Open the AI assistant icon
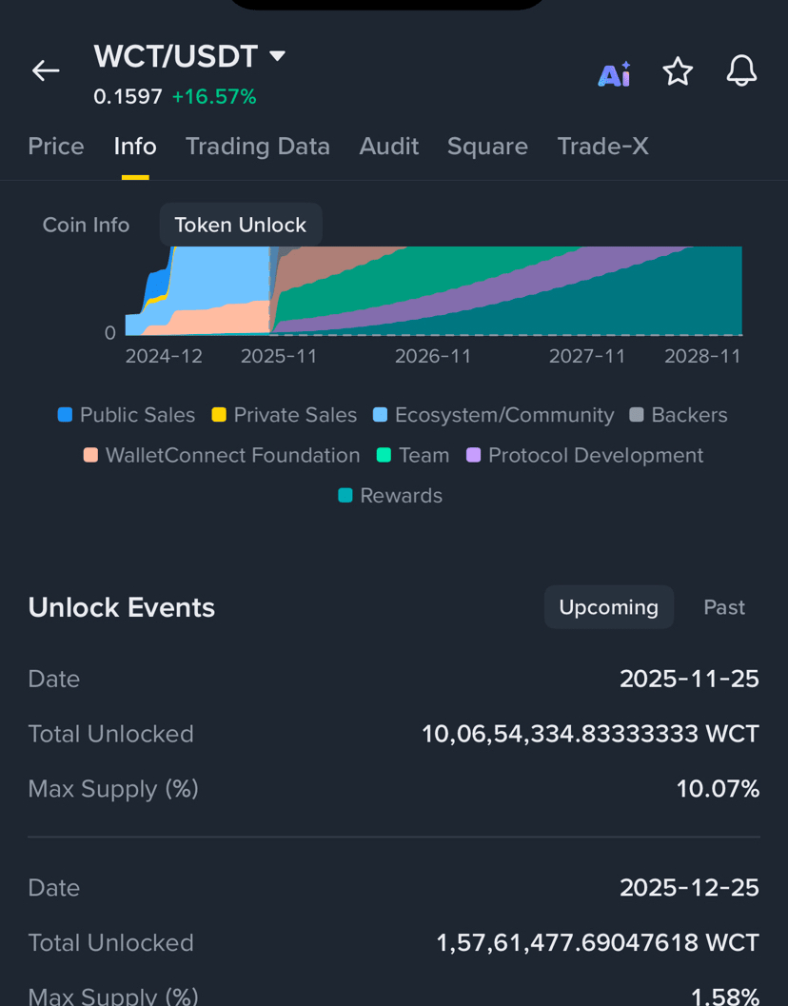The width and height of the screenshot is (788, 1006). coord(614,74)
